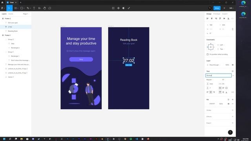Align top icon in Design panel
The height and width of the screenshot is (141, 251).
point(220,18)
